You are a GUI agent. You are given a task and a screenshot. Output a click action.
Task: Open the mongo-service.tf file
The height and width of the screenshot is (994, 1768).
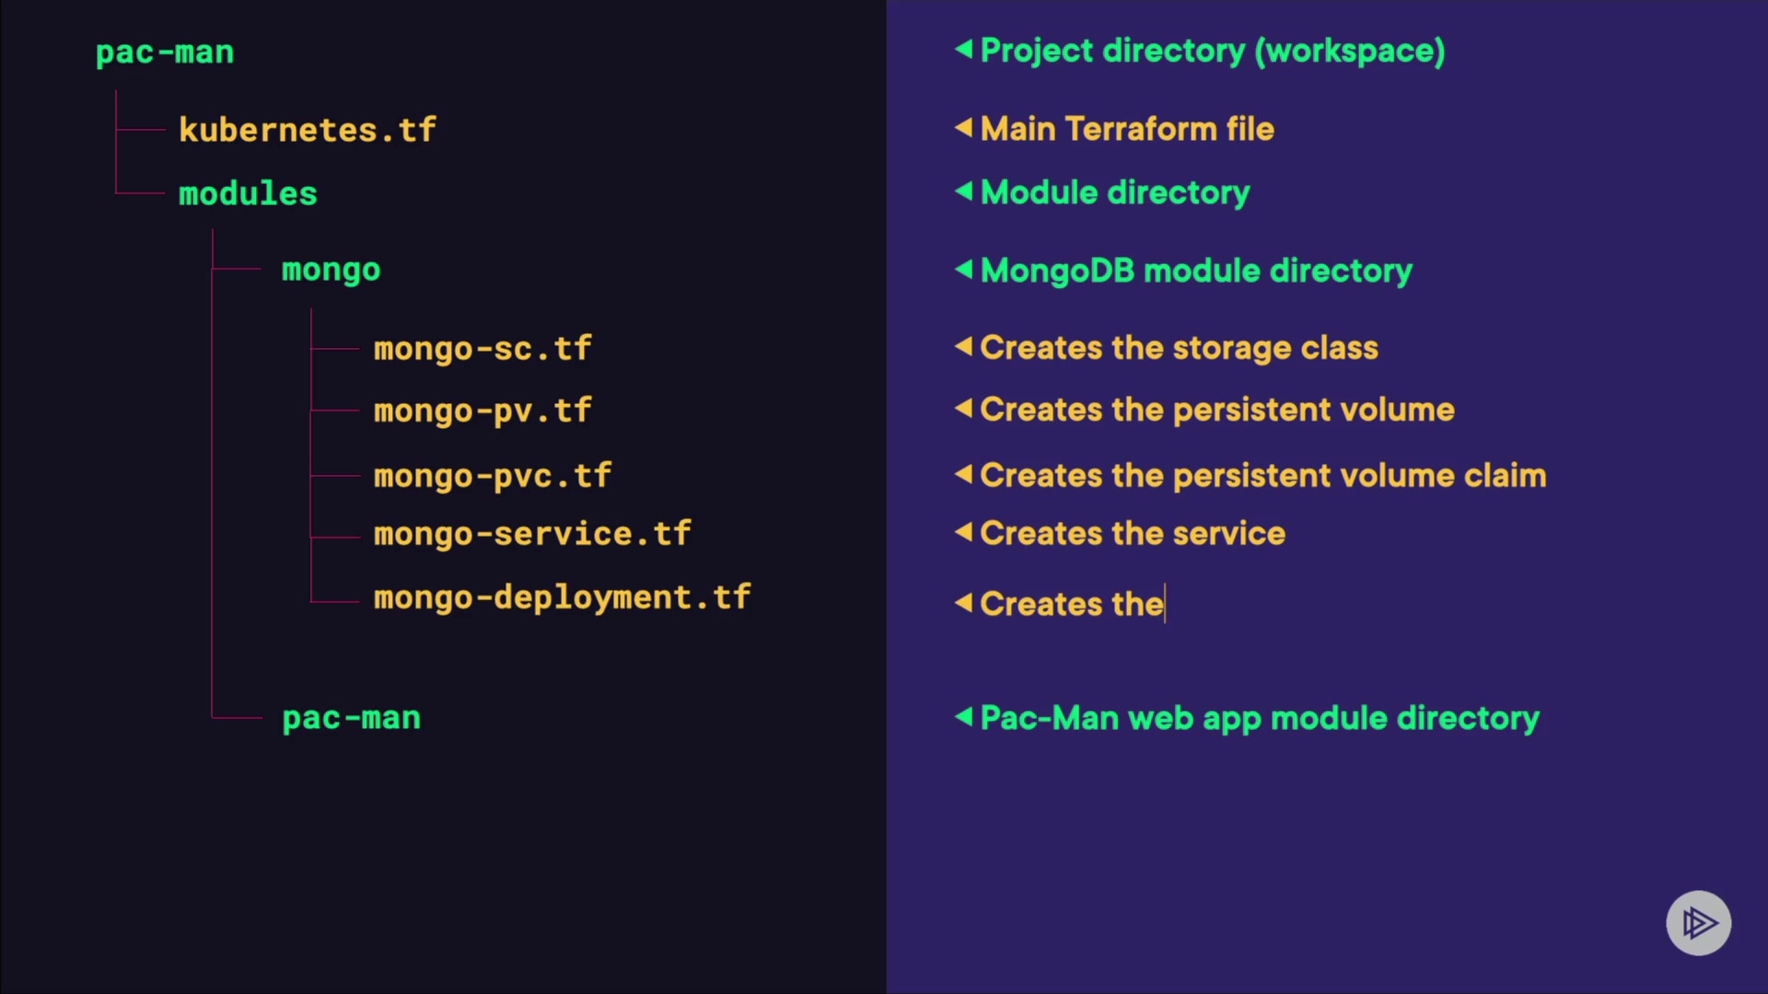coord(532,534)
